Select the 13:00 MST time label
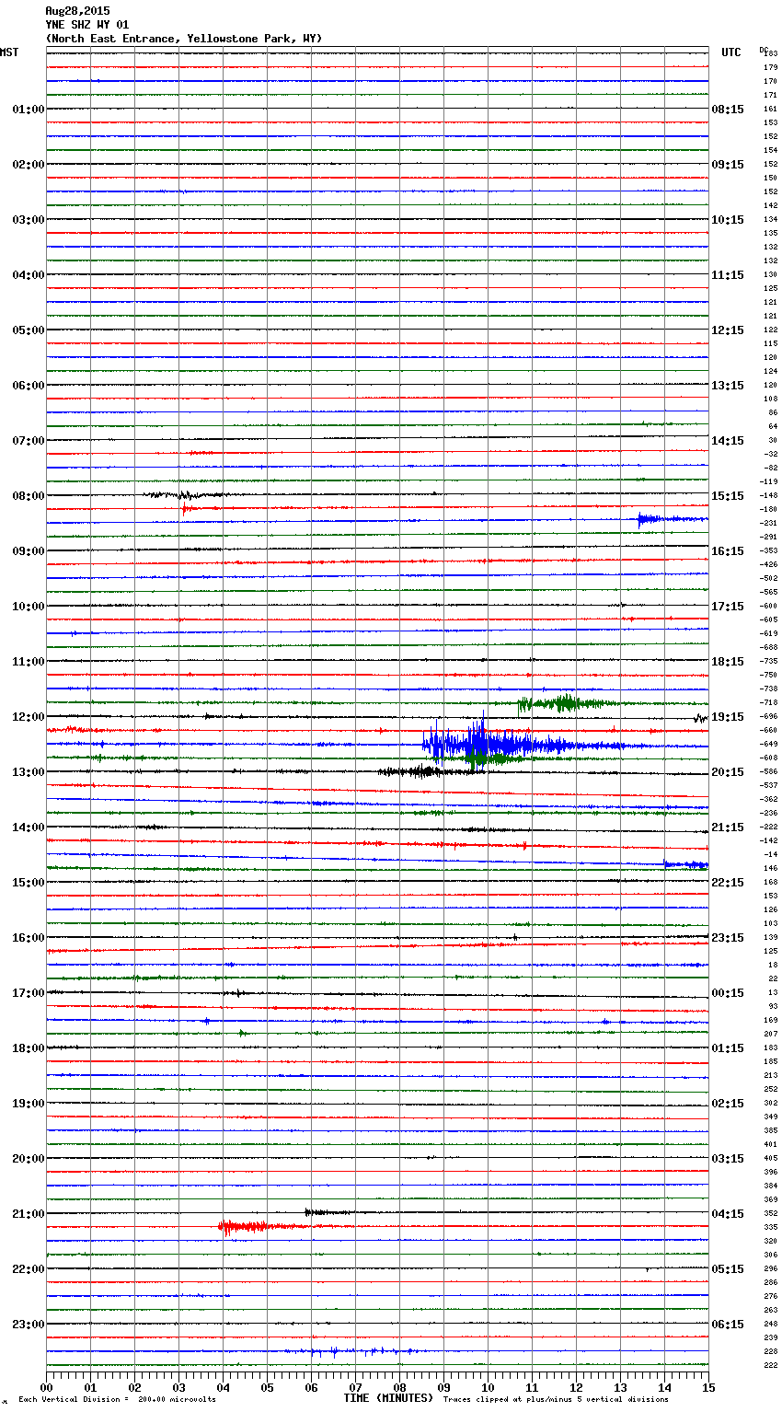The height and width of the screenshot is (1412, 782). pyautogui.click(x=29, y=772)
